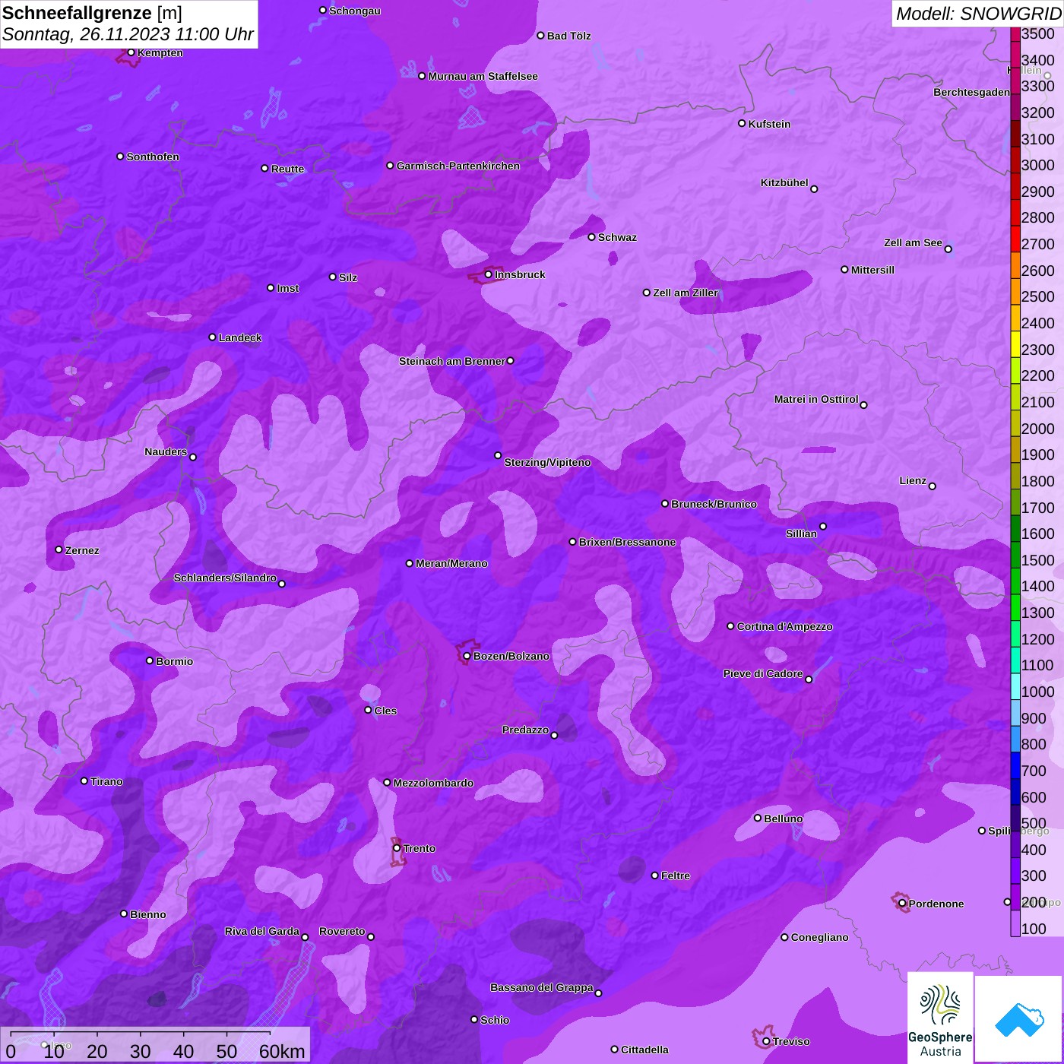Click the Brixen/Bressanone label
Image resolution: width=1064 pixels, height=1064 pixels.
(627, 542)
